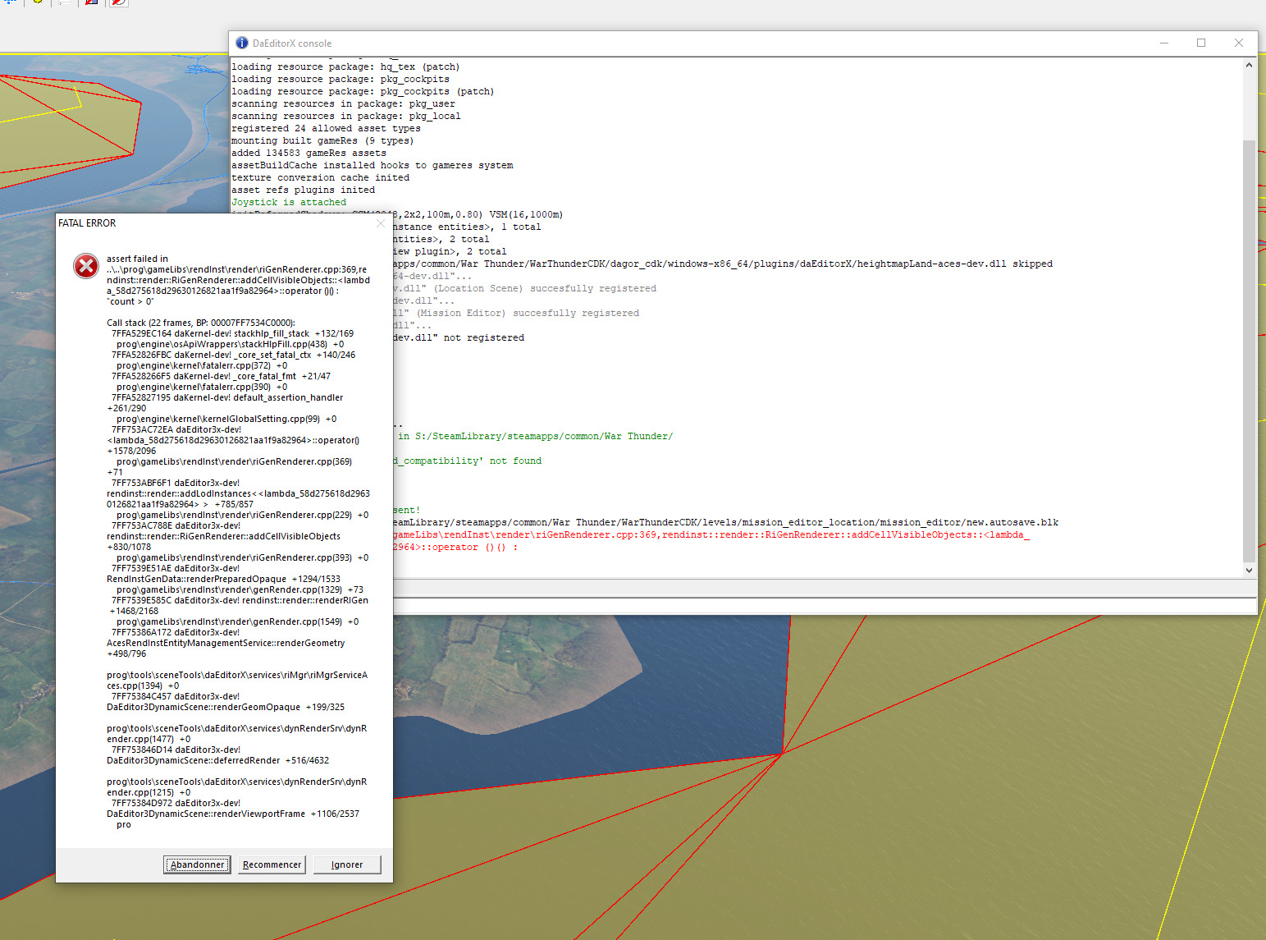This screenshot has width=1266, height=940.
Task: Click the FATAL ERROR dialog title bar
Action: tap(205, 223)
